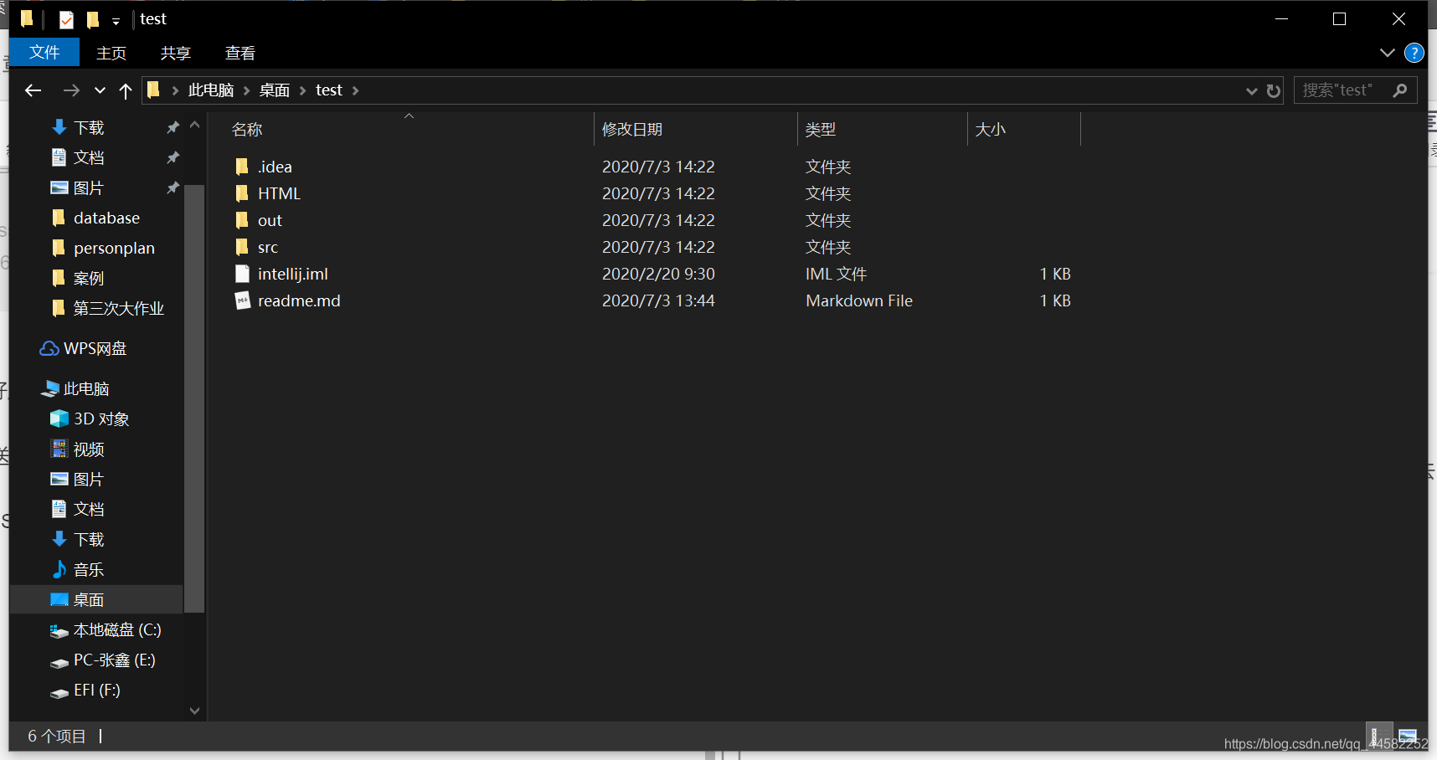1437x760 pixels.
Task: Select the readme.md file icon
Action: click(242, 300)
